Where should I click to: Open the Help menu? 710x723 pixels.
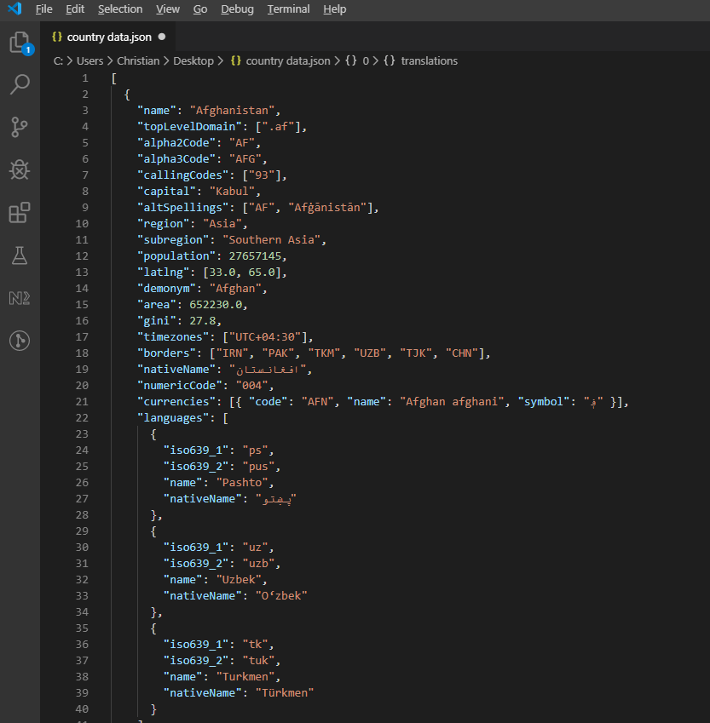(x=335, y=9)
